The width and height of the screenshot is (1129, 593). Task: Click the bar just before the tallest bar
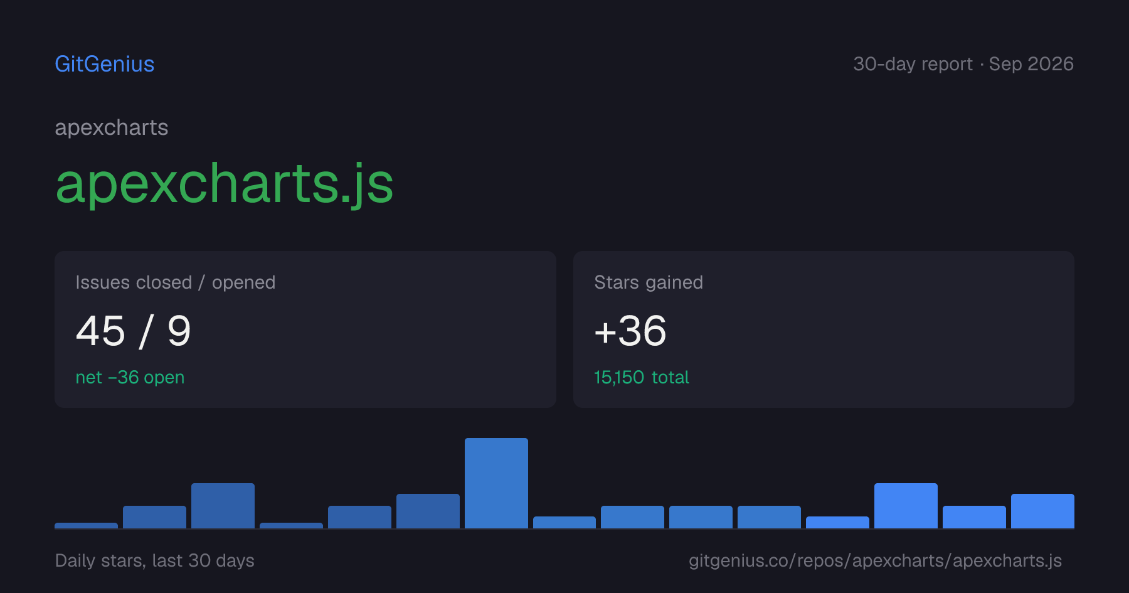click(428, 511)
